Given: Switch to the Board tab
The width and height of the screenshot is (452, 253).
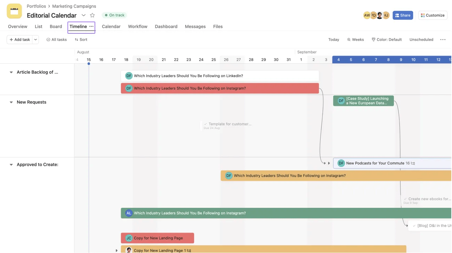Looking at the screenshot, I should click(56, 26).
